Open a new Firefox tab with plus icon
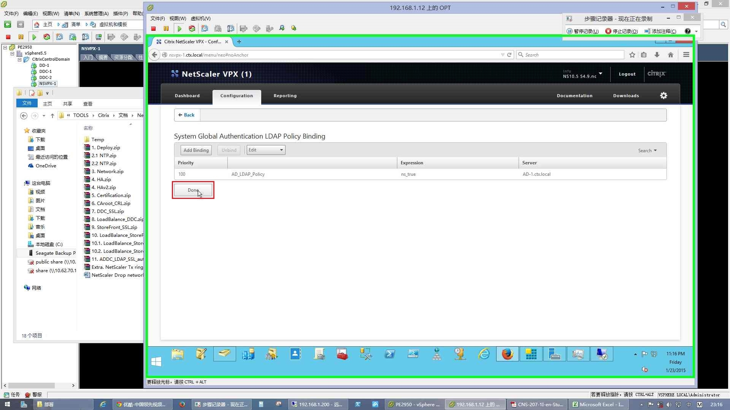The image size is (730, 410). click(x=239, y=42)
